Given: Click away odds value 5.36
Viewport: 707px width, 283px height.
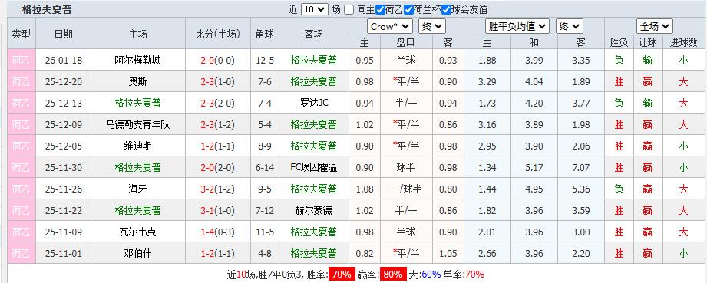Looking at the screenshot, I should coord(581,189).
